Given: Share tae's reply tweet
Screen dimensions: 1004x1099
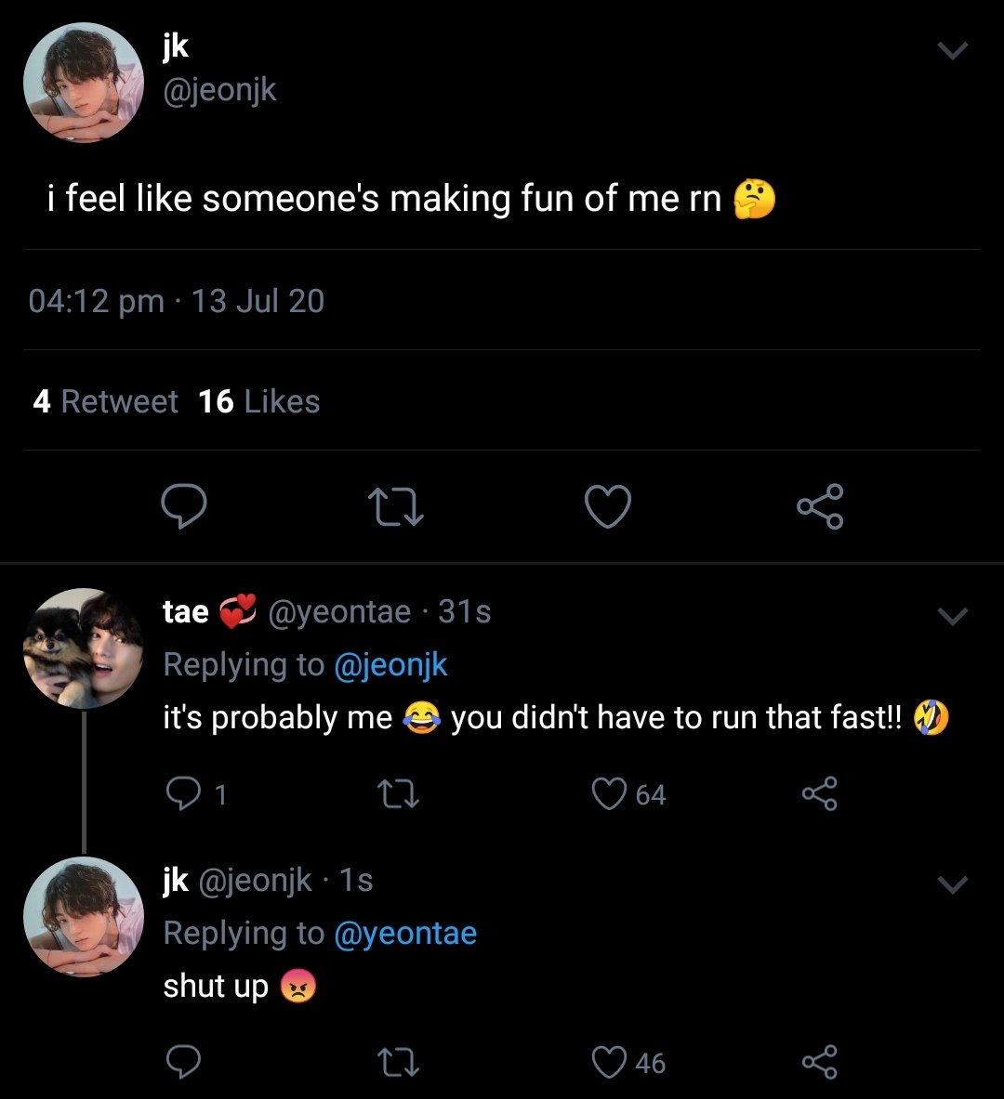Looking at the screenshot, I should click(x=819, y=794).
